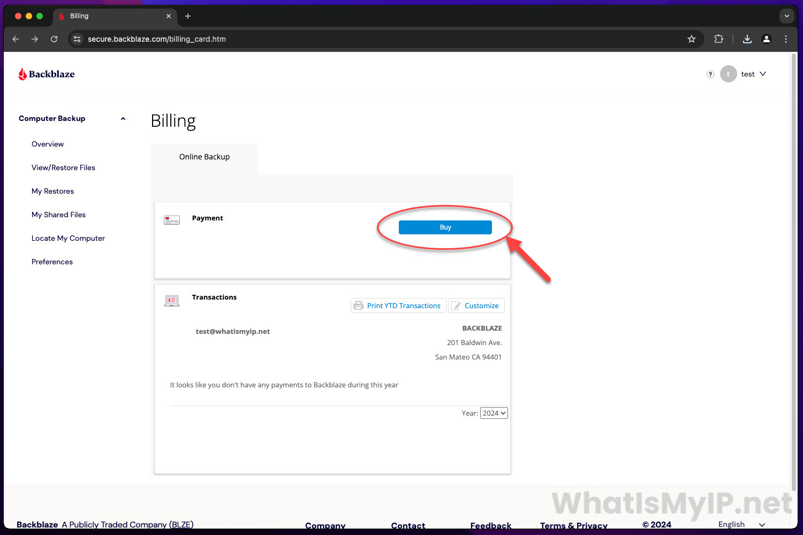Viewport: 803px width, 535px height.
Task: Click the Customize button
Action: 476,305
